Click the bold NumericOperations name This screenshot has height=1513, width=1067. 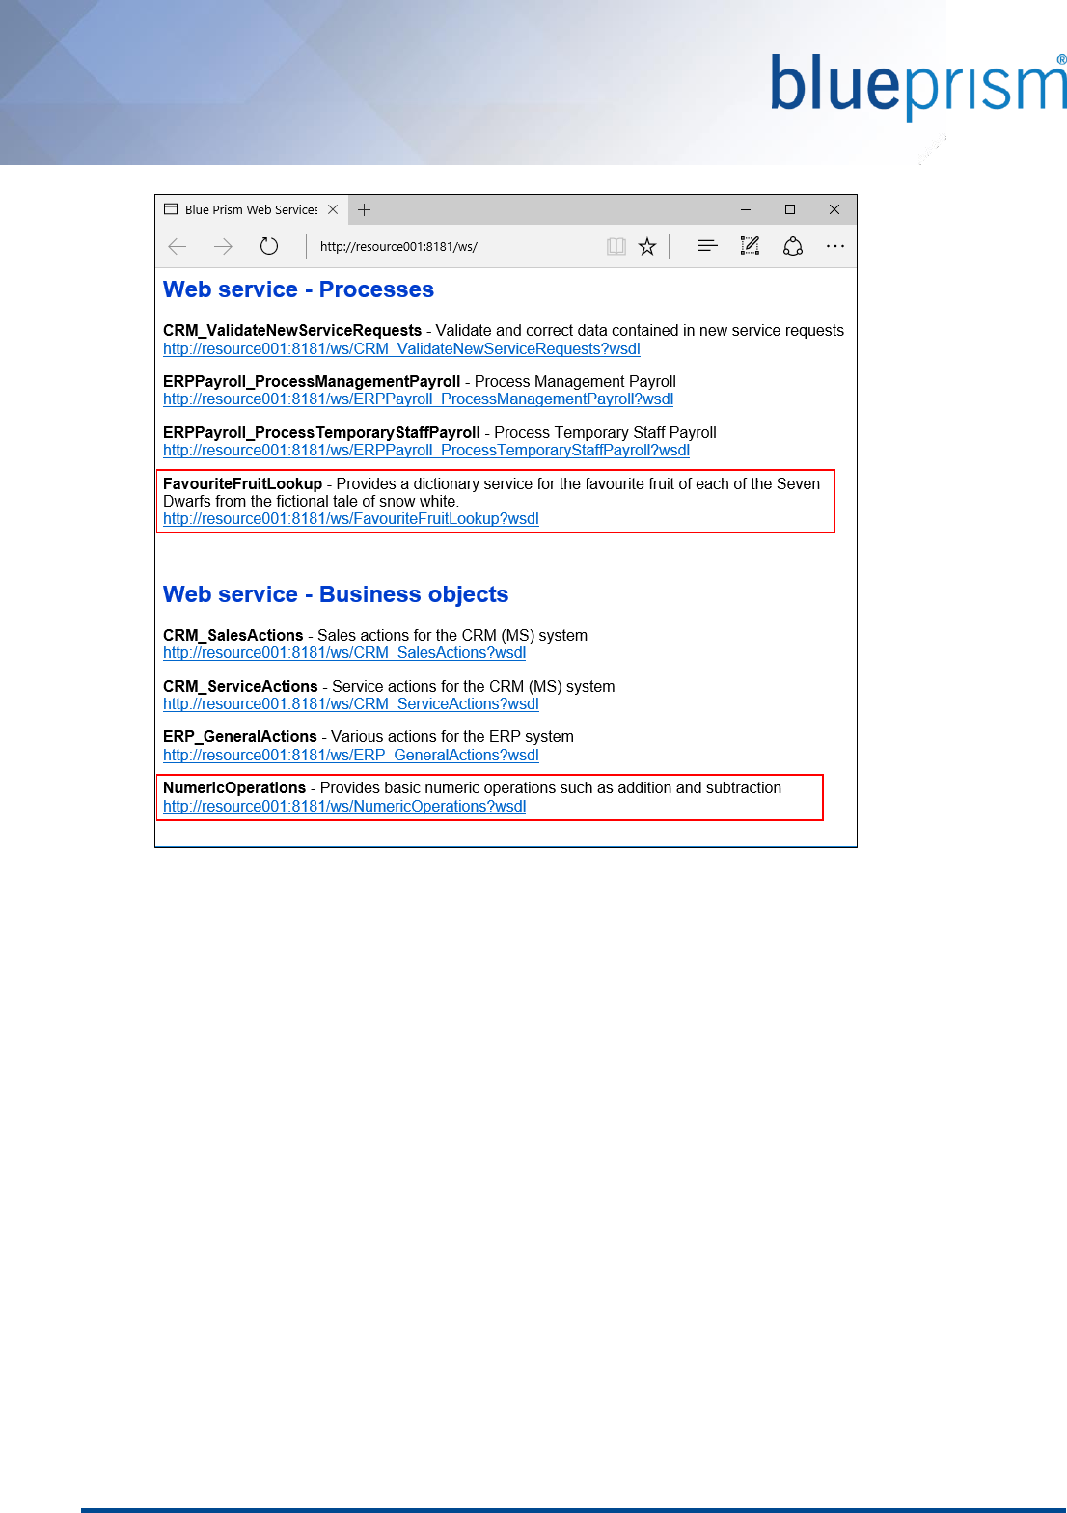tap(234, 788)
